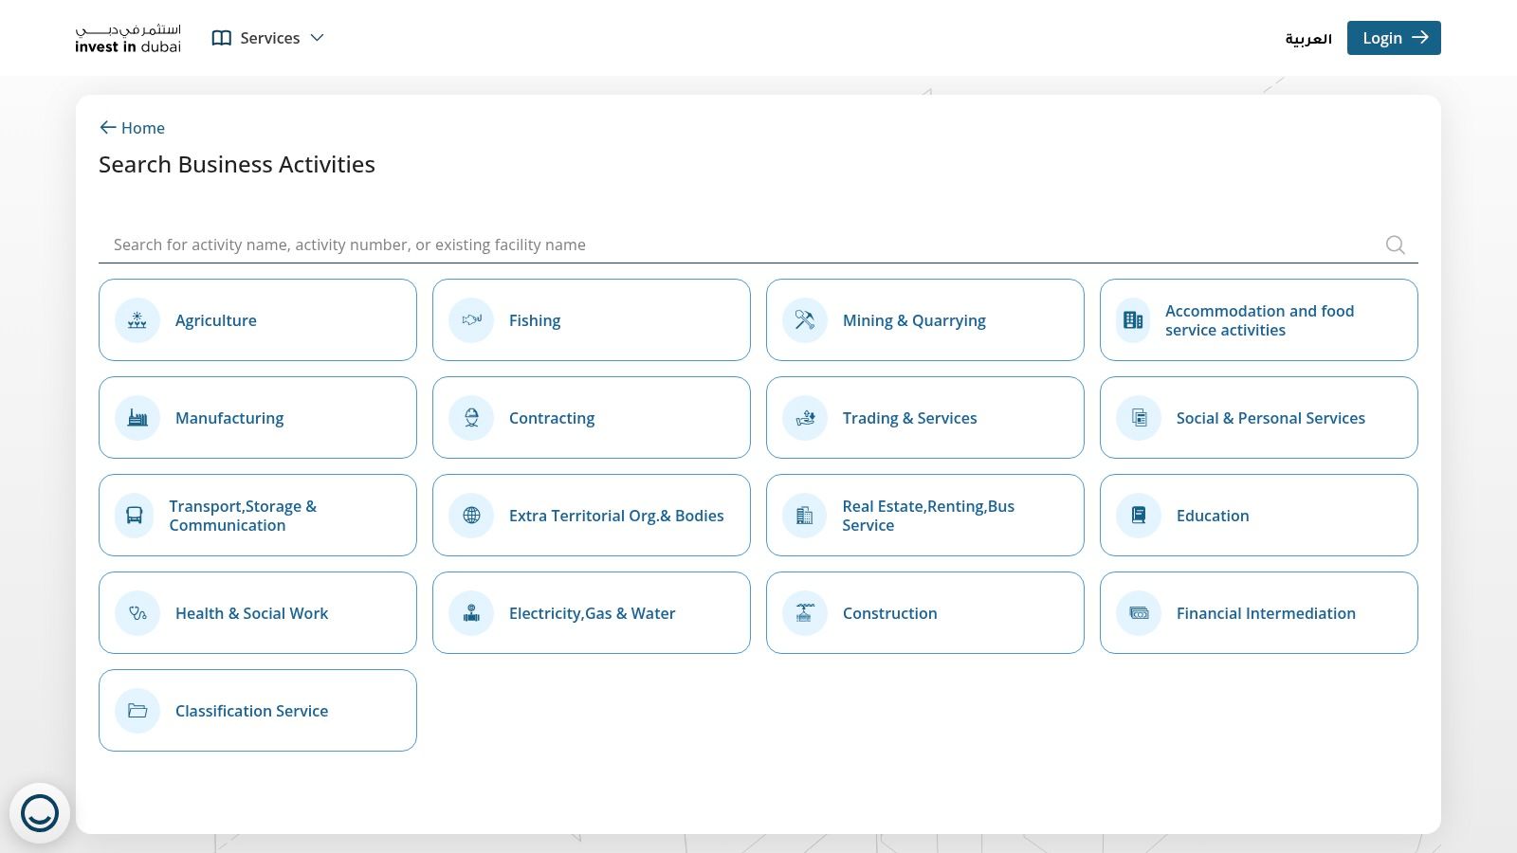The image size is (1517, 853).
Task: Select the Mining & Quarrying pickaxe icon
Action: click(804, 320)
